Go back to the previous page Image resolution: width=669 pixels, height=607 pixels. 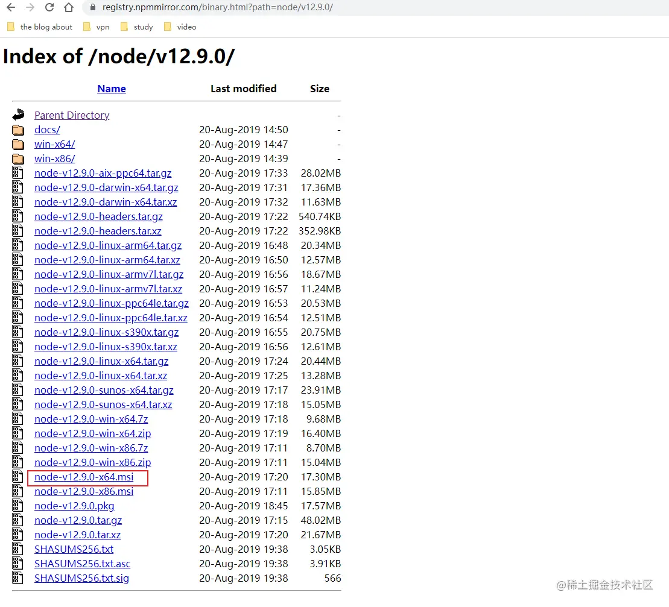pyautogui.click(x=11, y=7)
